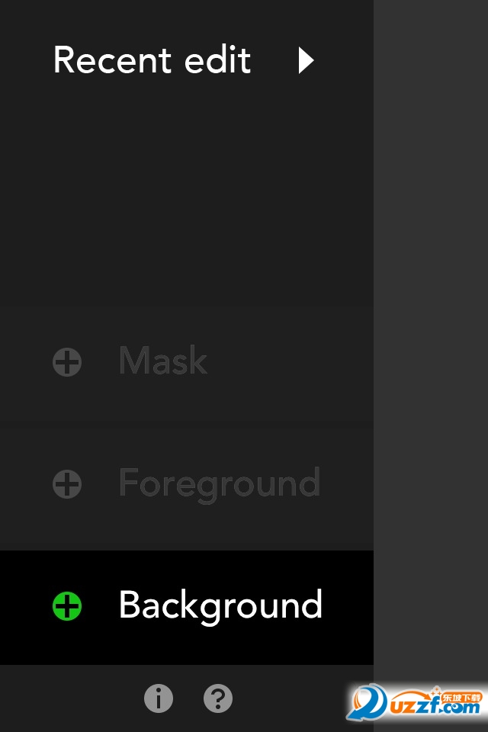Expand the Recent edit arrow
This screenshot has height=732, width=488.
click(306, 60)
